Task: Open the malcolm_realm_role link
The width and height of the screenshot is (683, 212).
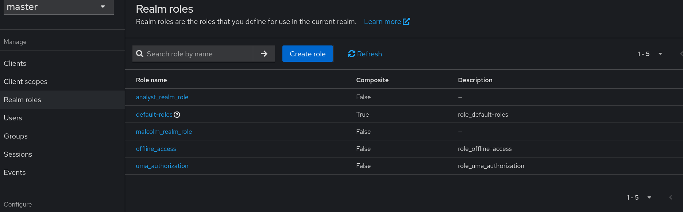Action: click(164, 132)
